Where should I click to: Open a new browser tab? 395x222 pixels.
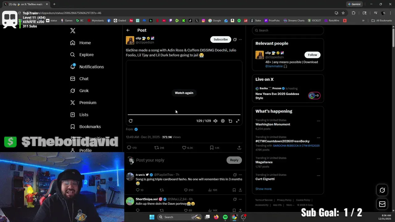tap(54, 4)
